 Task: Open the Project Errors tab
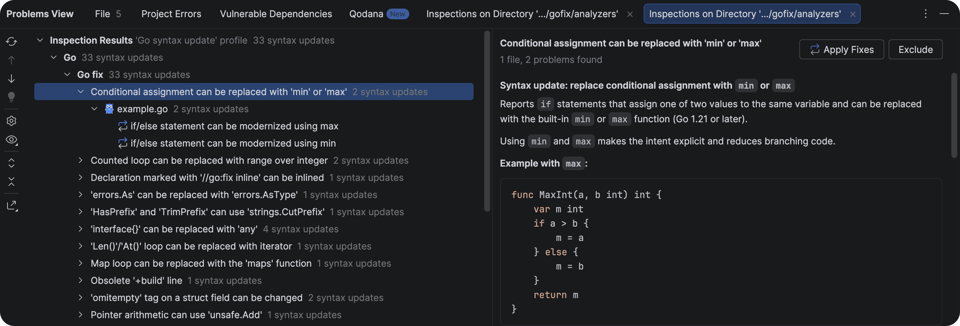point(171,14)
